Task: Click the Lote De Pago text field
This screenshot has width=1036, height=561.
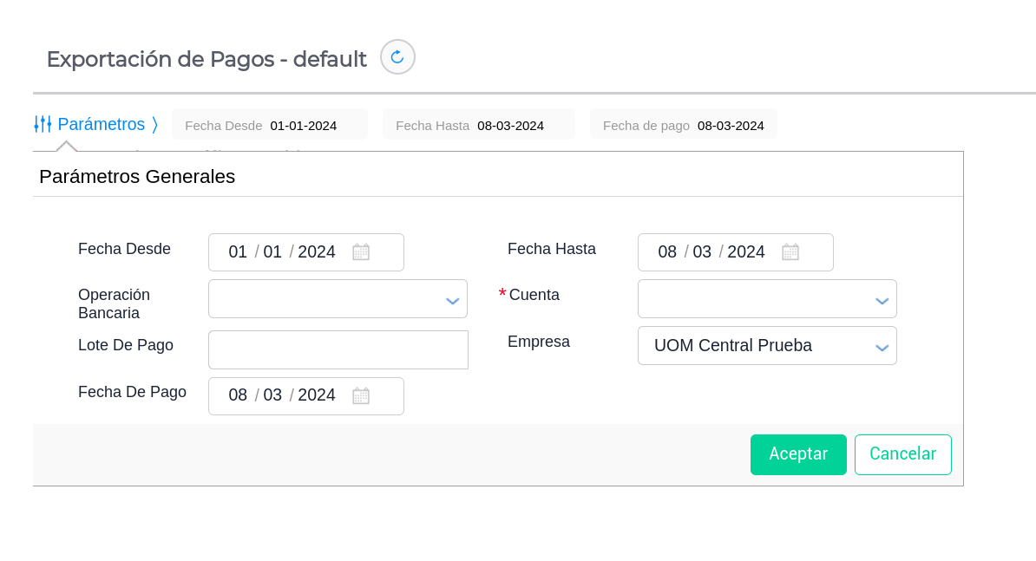Action: point(338,349)
